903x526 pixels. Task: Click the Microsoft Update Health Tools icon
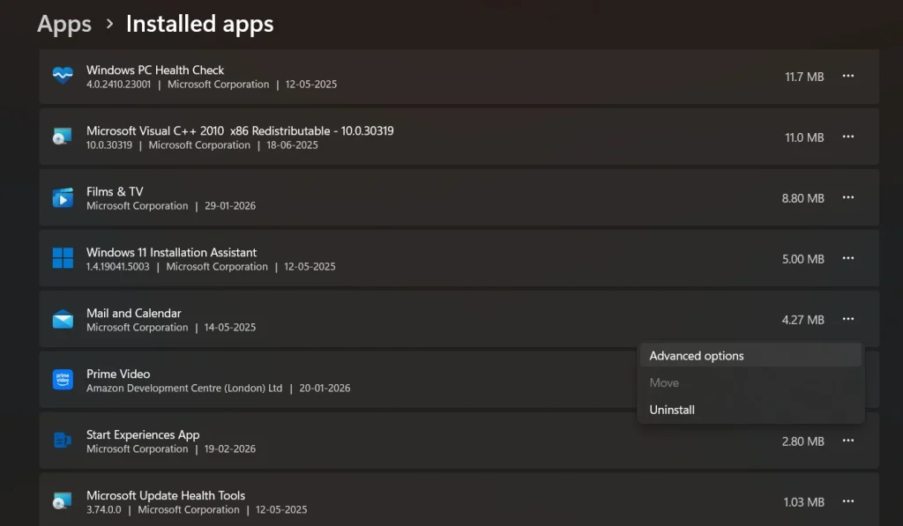(x=62, y=500)
